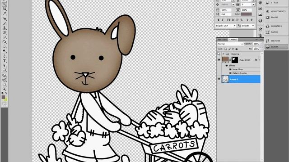This screenshot has width=289, height=162.
Task: Open the Metrics kerning dropdown
Action: click(x=233, y=4)
